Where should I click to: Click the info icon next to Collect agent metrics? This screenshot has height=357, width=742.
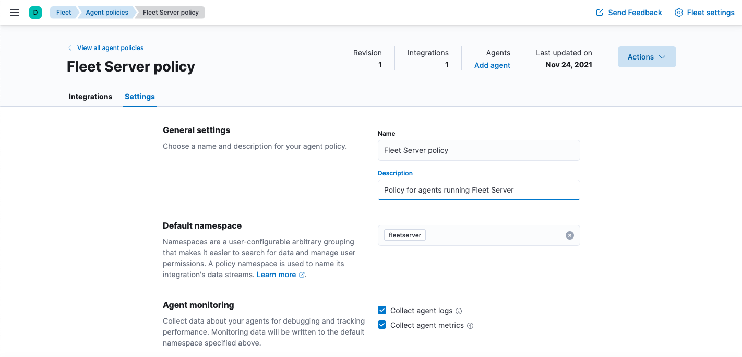tap(470, 325)
